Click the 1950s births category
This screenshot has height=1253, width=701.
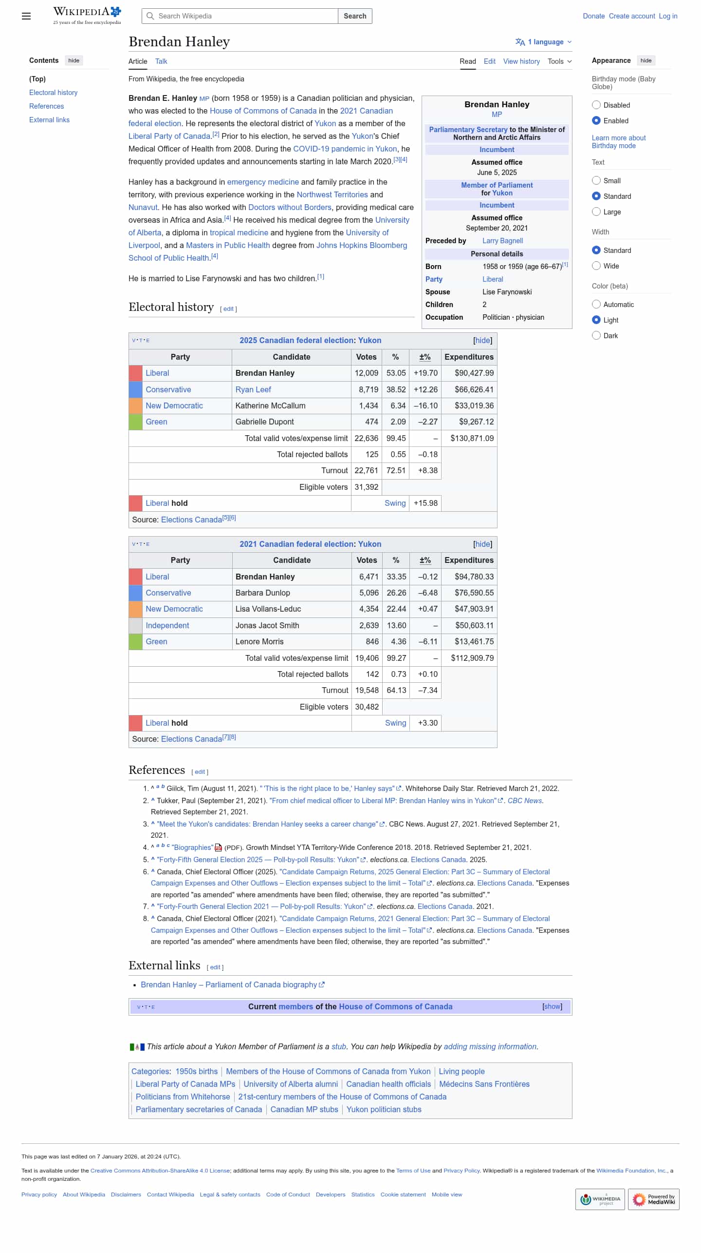pyautogui.click(x=197, y=1071)
